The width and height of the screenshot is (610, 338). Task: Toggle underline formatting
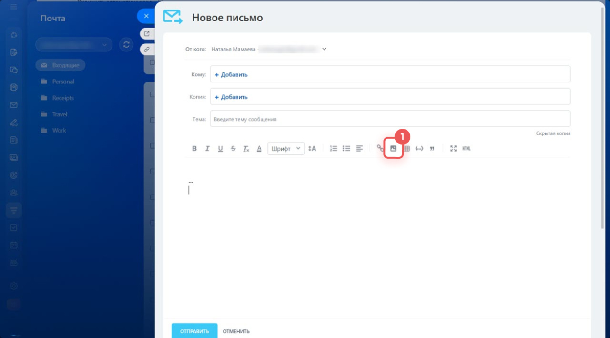point(220,149)
